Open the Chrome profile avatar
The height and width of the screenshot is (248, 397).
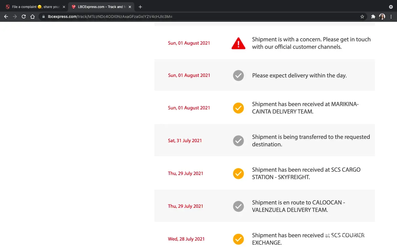pyautogui.click(x=382, y=17)
